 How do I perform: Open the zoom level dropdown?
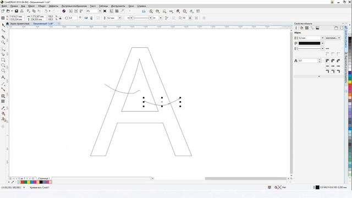(100, 11)
